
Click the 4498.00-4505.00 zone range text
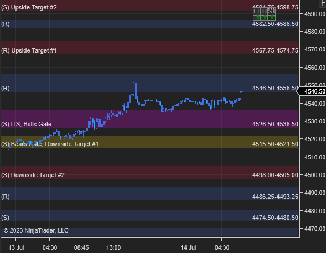coord(275,175)
